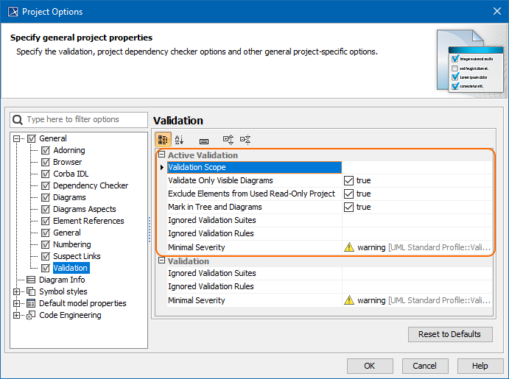This screenshot has height=379, width=509.
Task: Disable Mark in Tree and Diagrams
Action: [x=349, y=207]
